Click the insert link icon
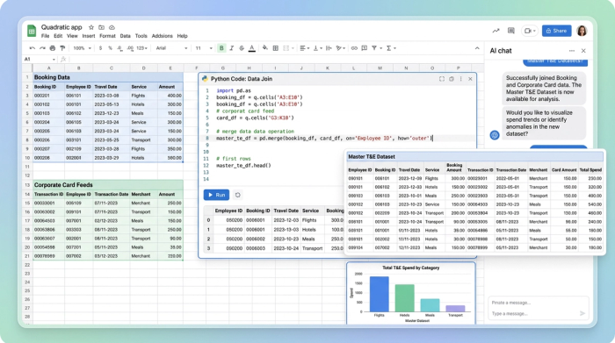 [x=354, y=48]
